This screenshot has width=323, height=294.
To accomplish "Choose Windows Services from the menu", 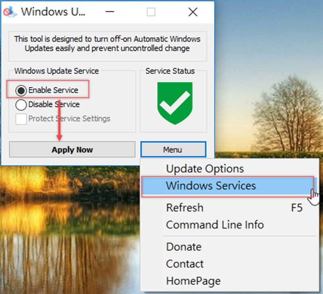I will pos(230,186).
